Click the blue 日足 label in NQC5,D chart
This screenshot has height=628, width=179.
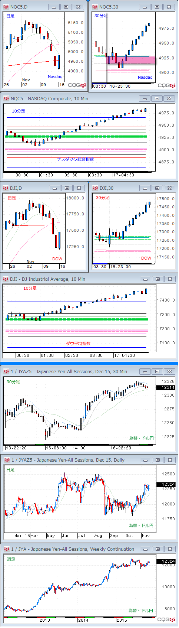(10, 16)
